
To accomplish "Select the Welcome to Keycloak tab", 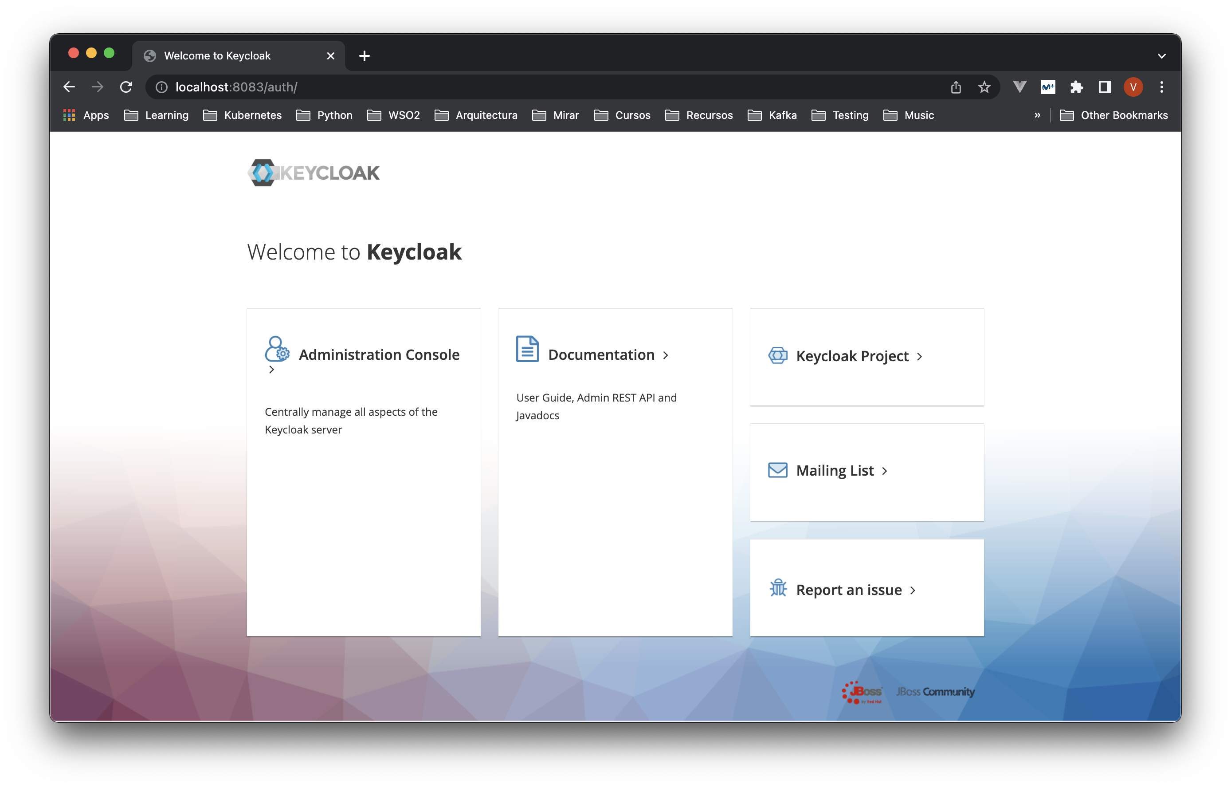I will click(217, 56).
